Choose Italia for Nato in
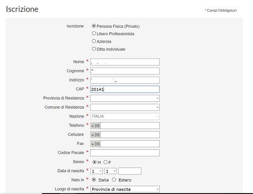The height and width of the screenshot is (194, 253). [x=94, y=180]
